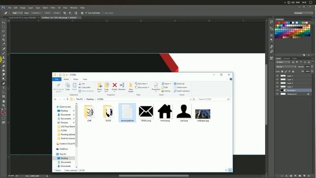
Task: Switch to the Explorer Share tab
Action: coord(76,79)
